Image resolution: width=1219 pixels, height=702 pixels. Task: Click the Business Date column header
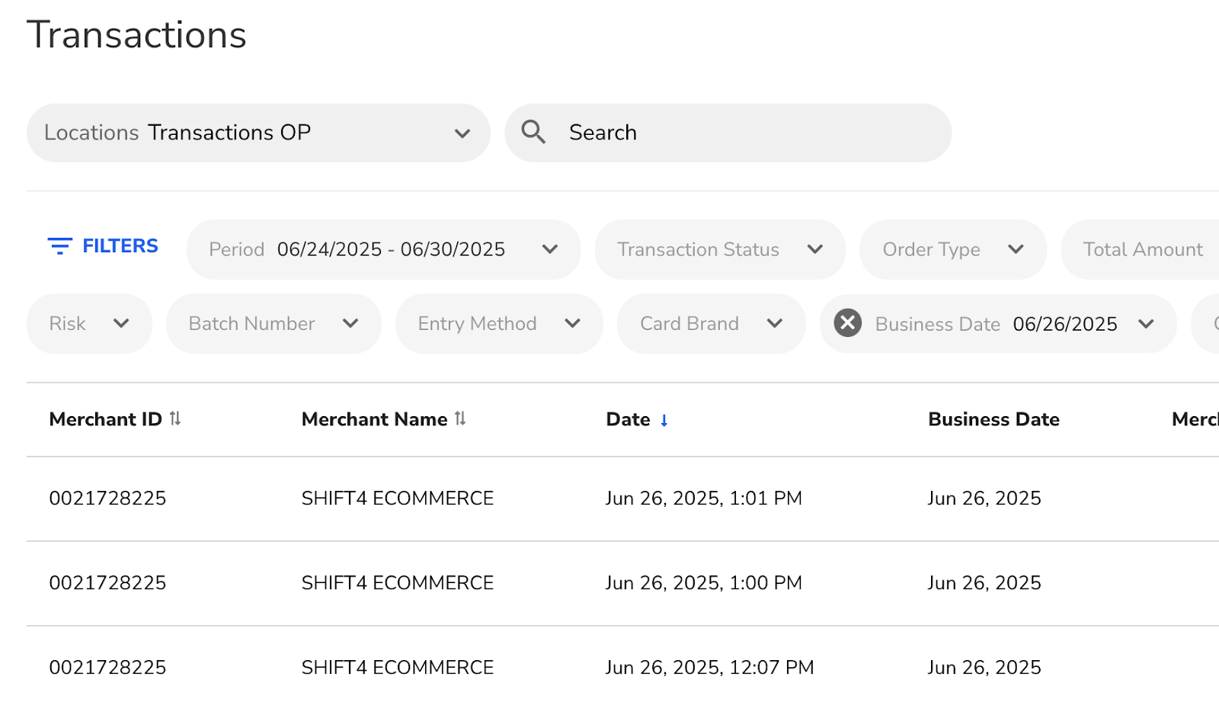993,419
